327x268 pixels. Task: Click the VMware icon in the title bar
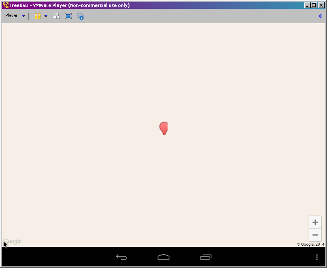(5, 5)
